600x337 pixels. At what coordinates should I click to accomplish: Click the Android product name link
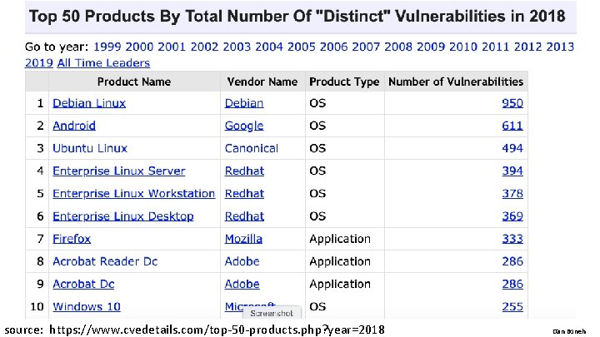pyautogui.click(x=74, y=126)
